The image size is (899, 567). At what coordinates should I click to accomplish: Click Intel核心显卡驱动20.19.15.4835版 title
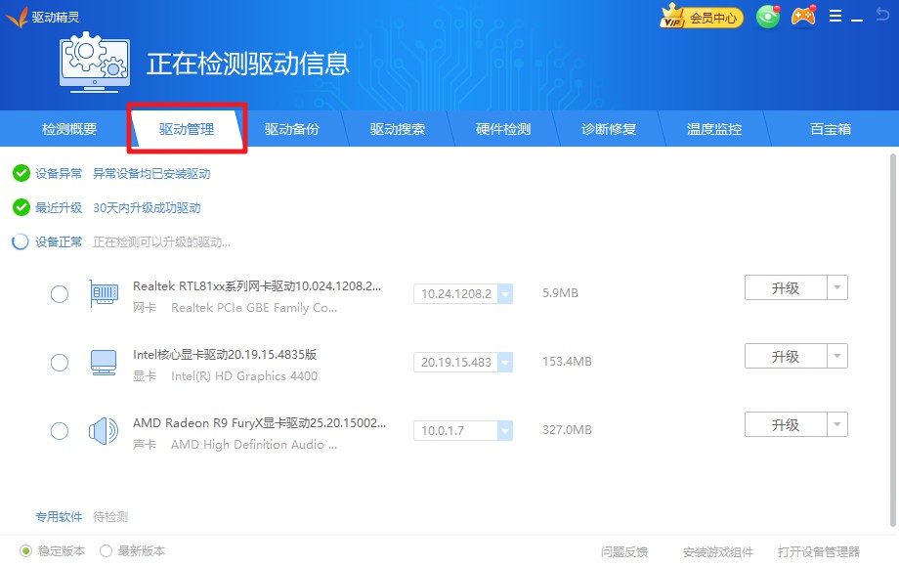[225, 354]
